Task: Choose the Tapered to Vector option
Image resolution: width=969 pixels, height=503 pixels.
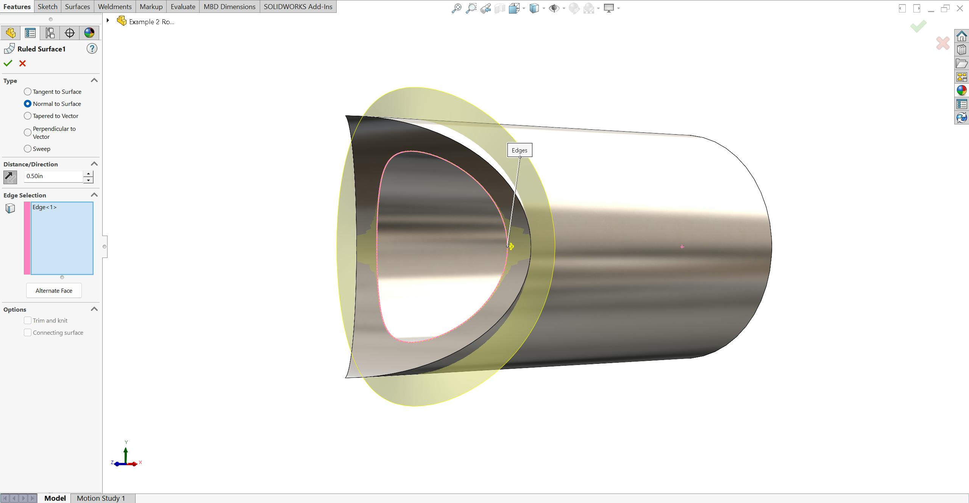Action: click(27, 116)
